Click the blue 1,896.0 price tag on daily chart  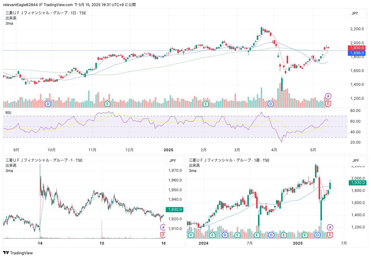[x=356, y=53]
